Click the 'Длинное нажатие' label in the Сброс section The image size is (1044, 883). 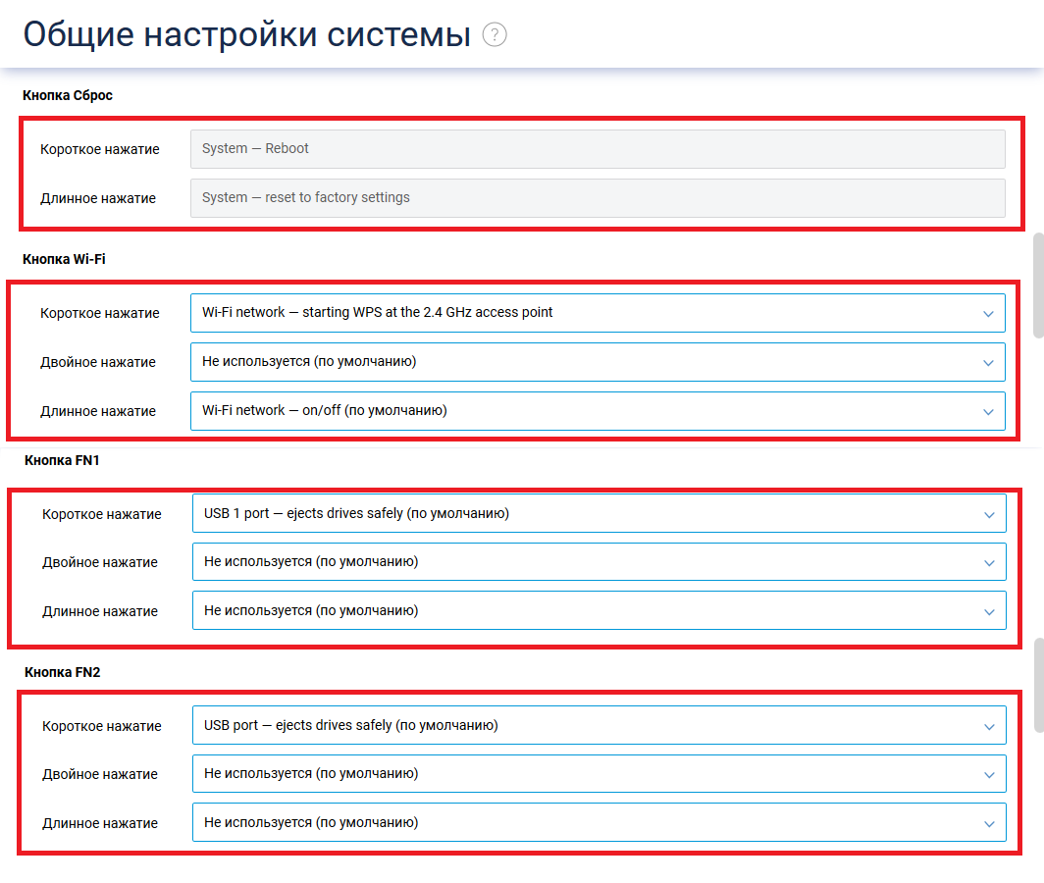[x=98, y=198]
